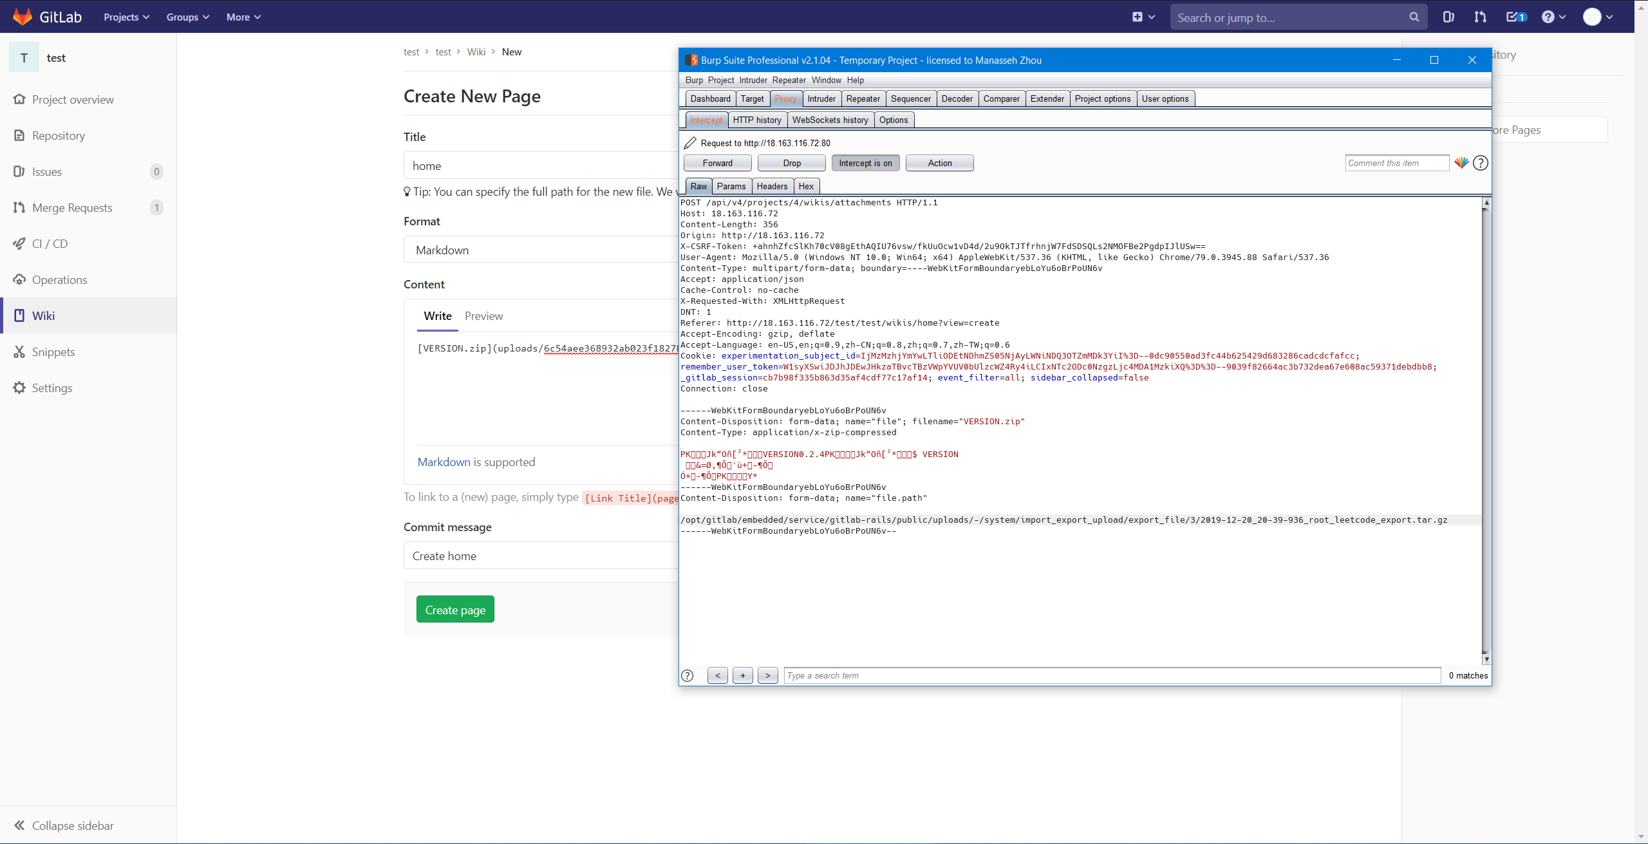Screen dimensions: 1648x844
Task: Open the HTTP history tab
Action: (x=756, y=120)
